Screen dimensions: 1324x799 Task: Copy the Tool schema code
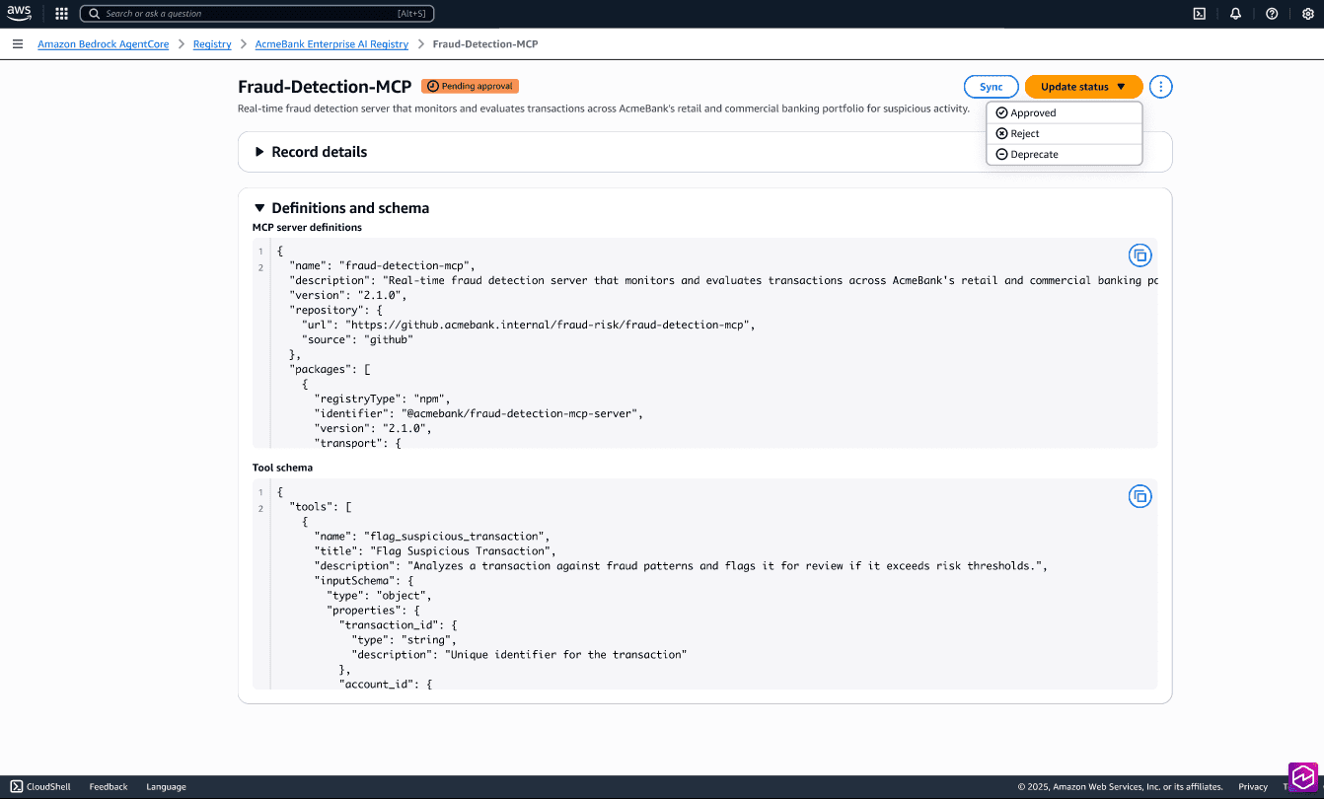(1140, 496)
